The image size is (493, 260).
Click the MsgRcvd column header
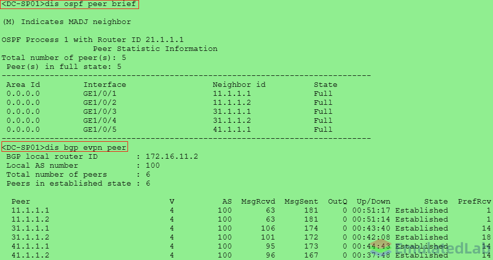(258, 201)
